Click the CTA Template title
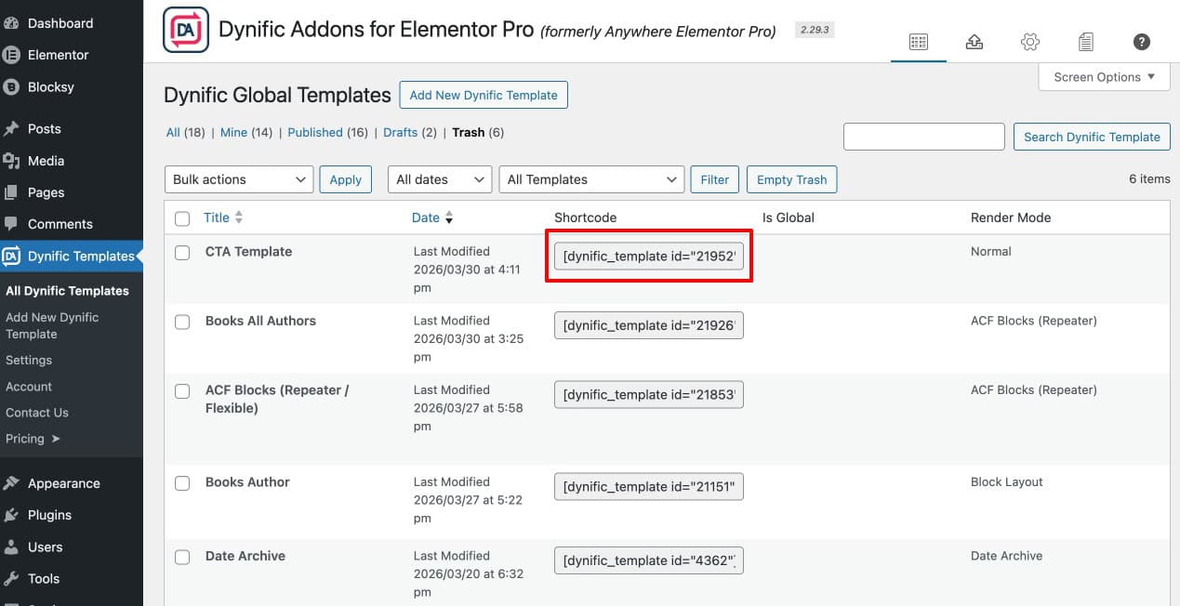The width and height of the screenshot is (1180, 606). click(x=248, y=251)
